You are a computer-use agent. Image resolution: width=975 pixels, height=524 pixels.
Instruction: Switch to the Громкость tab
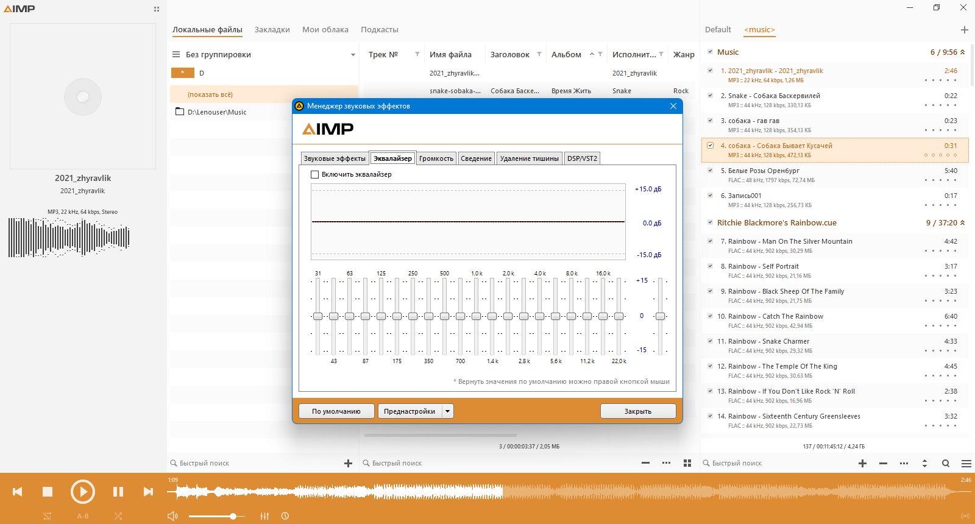[436, 158]
